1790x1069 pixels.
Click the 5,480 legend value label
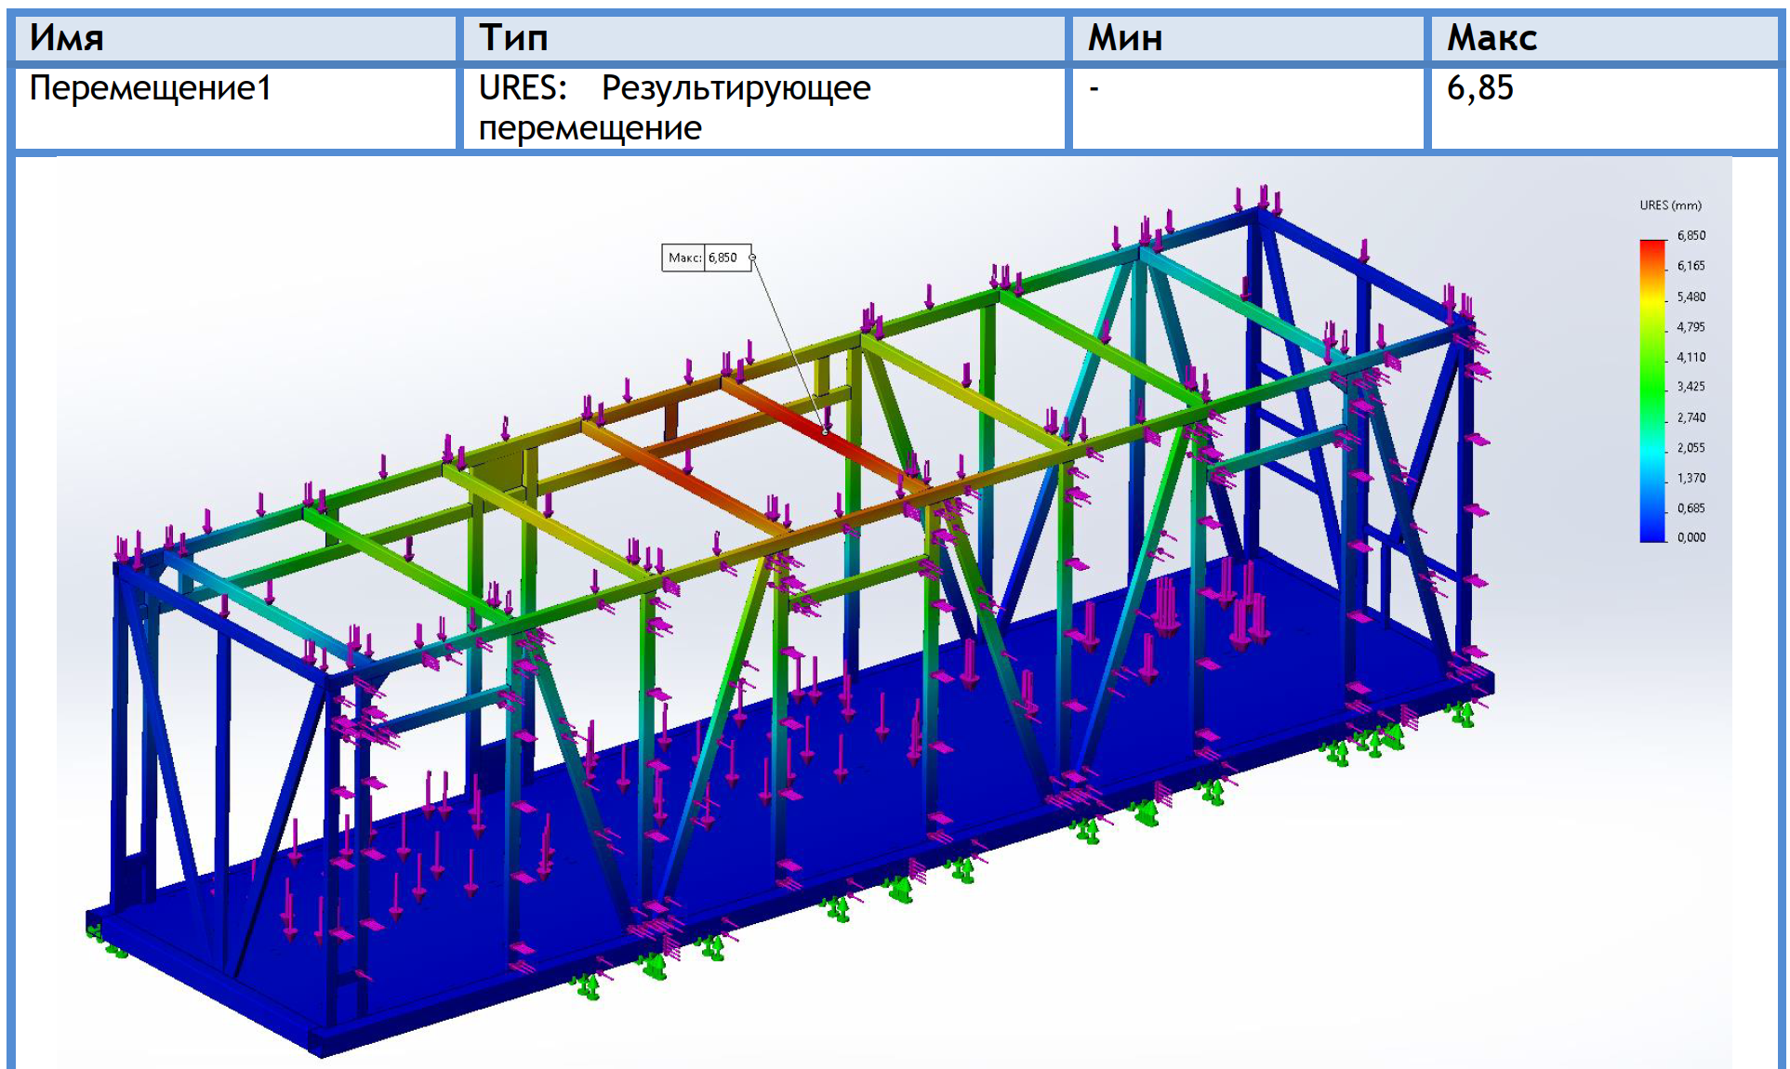pyautogui.click(x=1691, y=297)
